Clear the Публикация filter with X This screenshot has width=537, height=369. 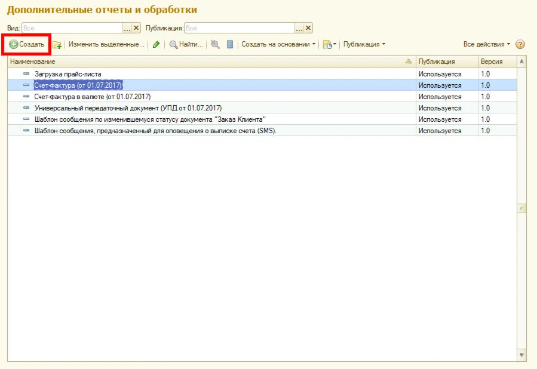(x=308, y=28)
